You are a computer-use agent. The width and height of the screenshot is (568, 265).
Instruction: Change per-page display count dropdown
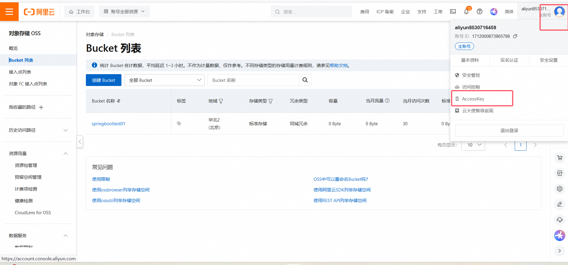[473, 145]
